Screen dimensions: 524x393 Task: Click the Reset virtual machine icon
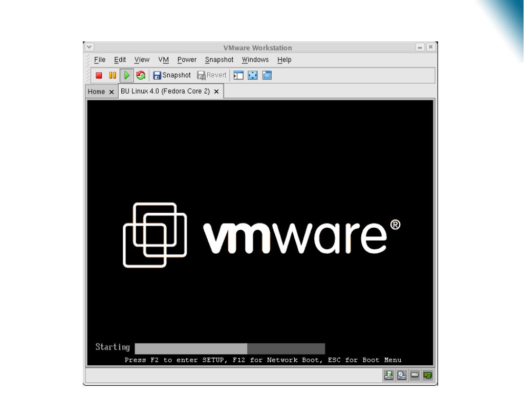(141, 76)
